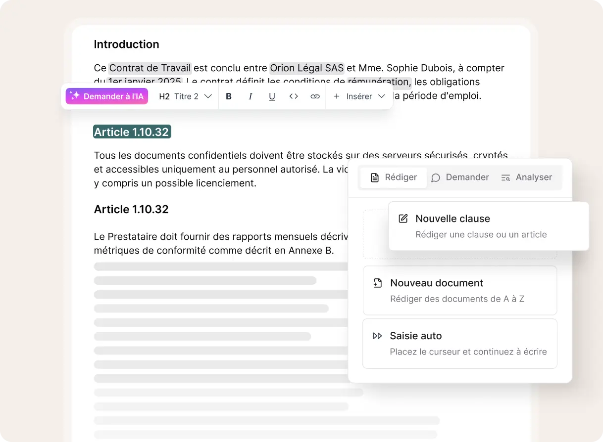Viewport: 603px width, 442px height.
Task: Switch to the Rédiger tab
Action: point(394,177)
